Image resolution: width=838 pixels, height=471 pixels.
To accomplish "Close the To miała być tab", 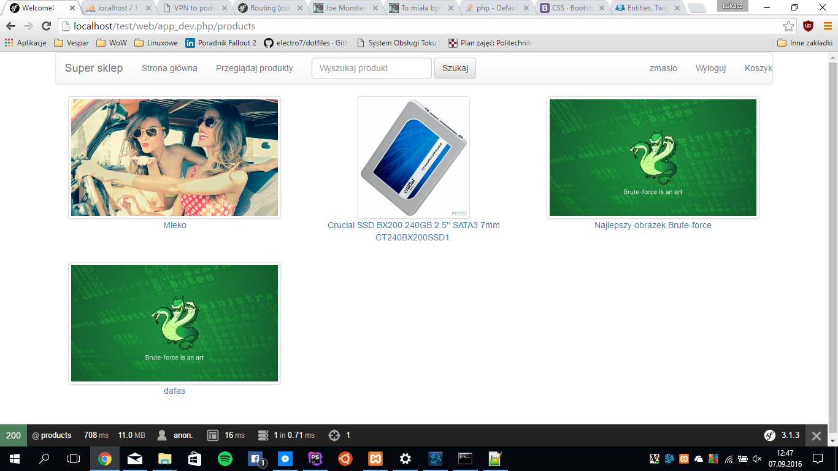I will tap(451, 8).
